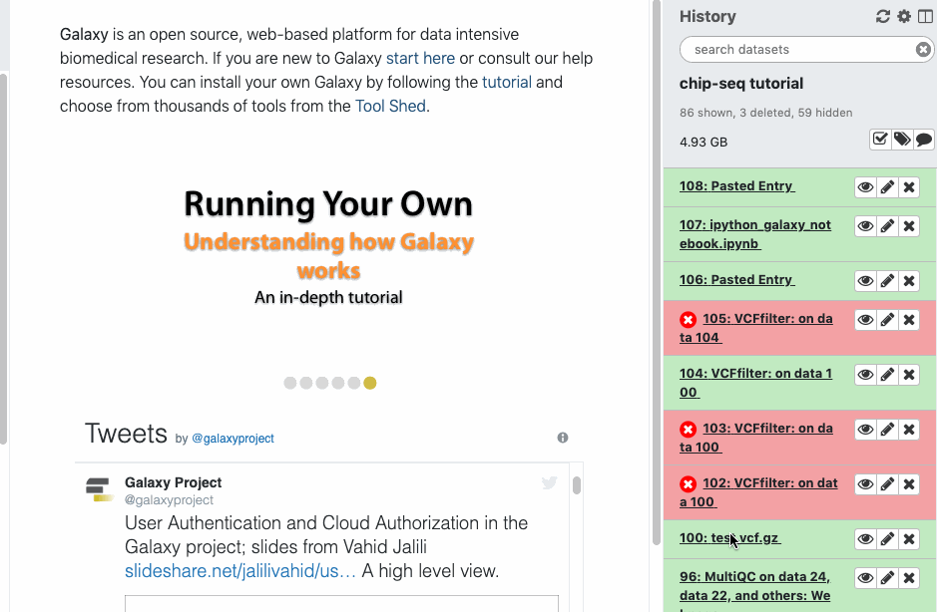
Task: Open history annotation comment icon
Action: click(924, 140)
